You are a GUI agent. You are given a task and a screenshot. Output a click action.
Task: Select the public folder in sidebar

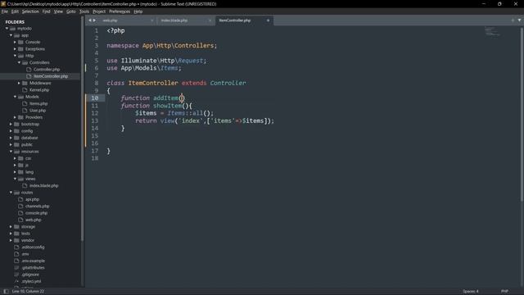click(x=27, y=145)
